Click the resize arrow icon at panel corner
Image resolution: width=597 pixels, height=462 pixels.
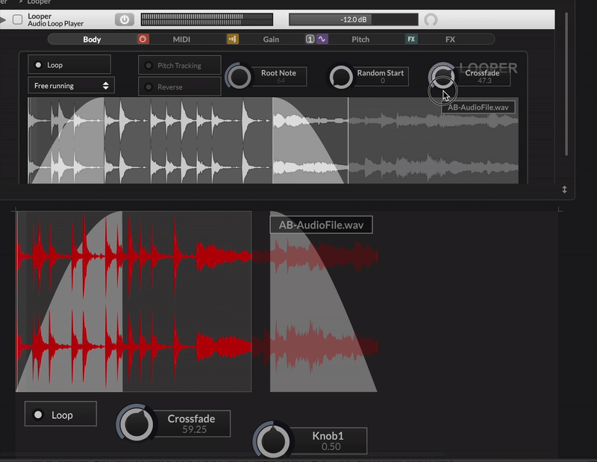[x=565, y=190]
